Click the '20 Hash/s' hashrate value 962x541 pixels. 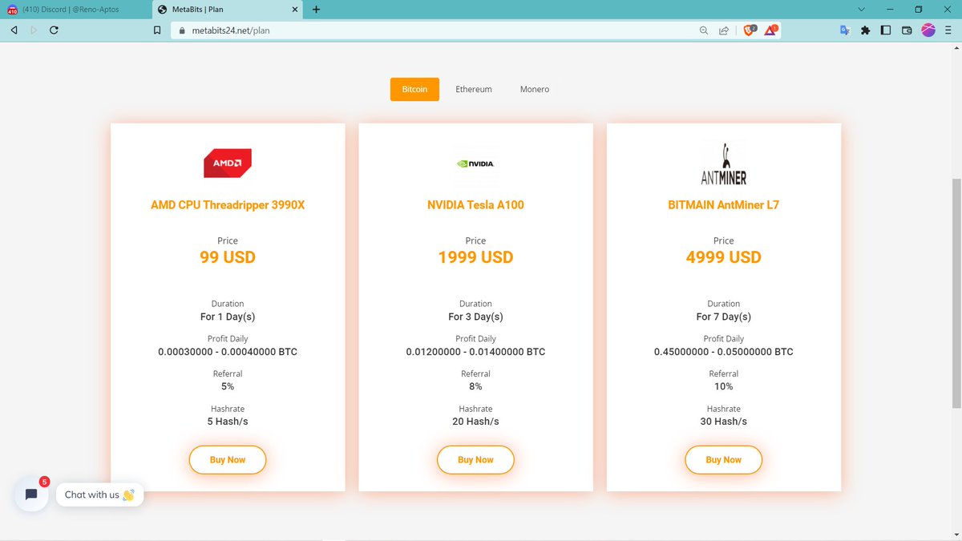[x=475, y=422]
